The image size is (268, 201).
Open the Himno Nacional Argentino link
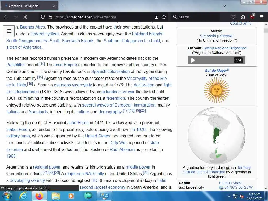(225, 48)
